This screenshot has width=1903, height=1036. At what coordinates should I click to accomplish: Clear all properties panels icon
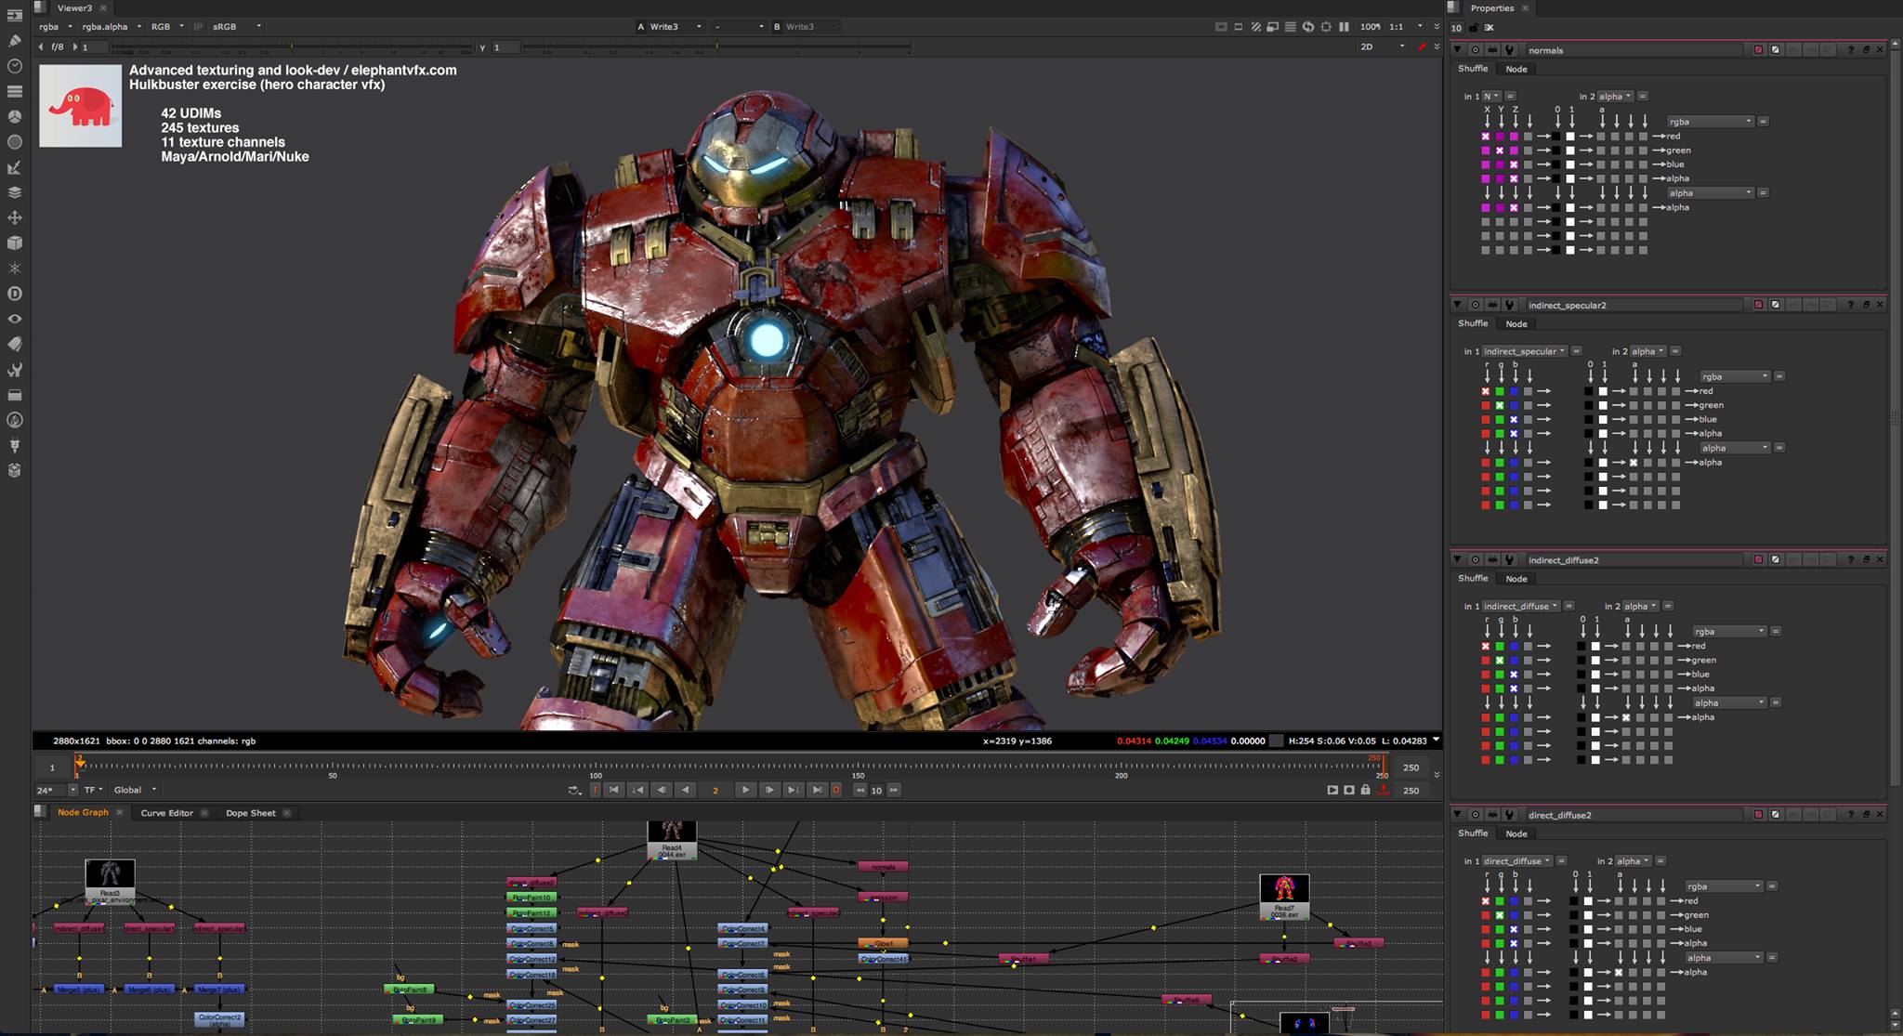1489,28
